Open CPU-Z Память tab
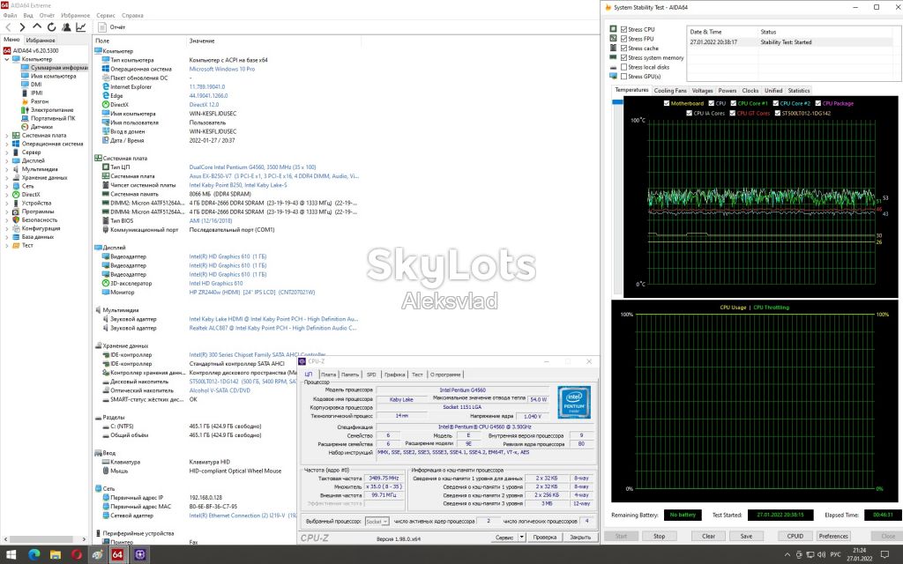The height and width of the screenshot is (564, 903). point(349,375)
